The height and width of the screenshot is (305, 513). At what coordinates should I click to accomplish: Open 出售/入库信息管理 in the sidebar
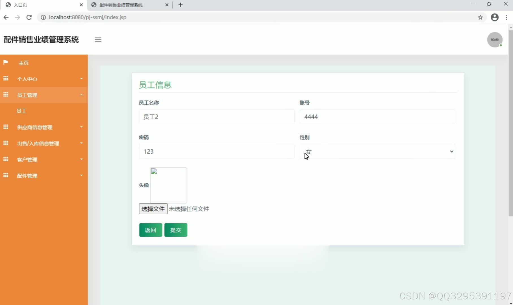click(44, 143)
